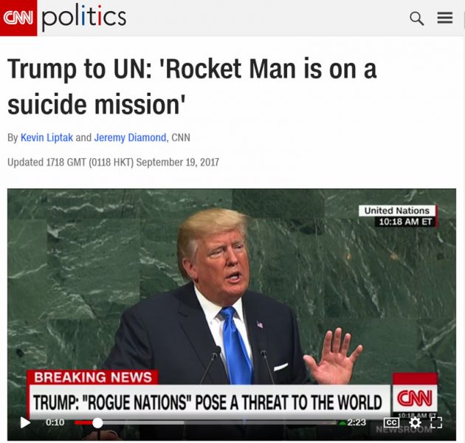Click the video progress scrubber handle
Viewport: 465px width, 443px height.
pos(97,422)
